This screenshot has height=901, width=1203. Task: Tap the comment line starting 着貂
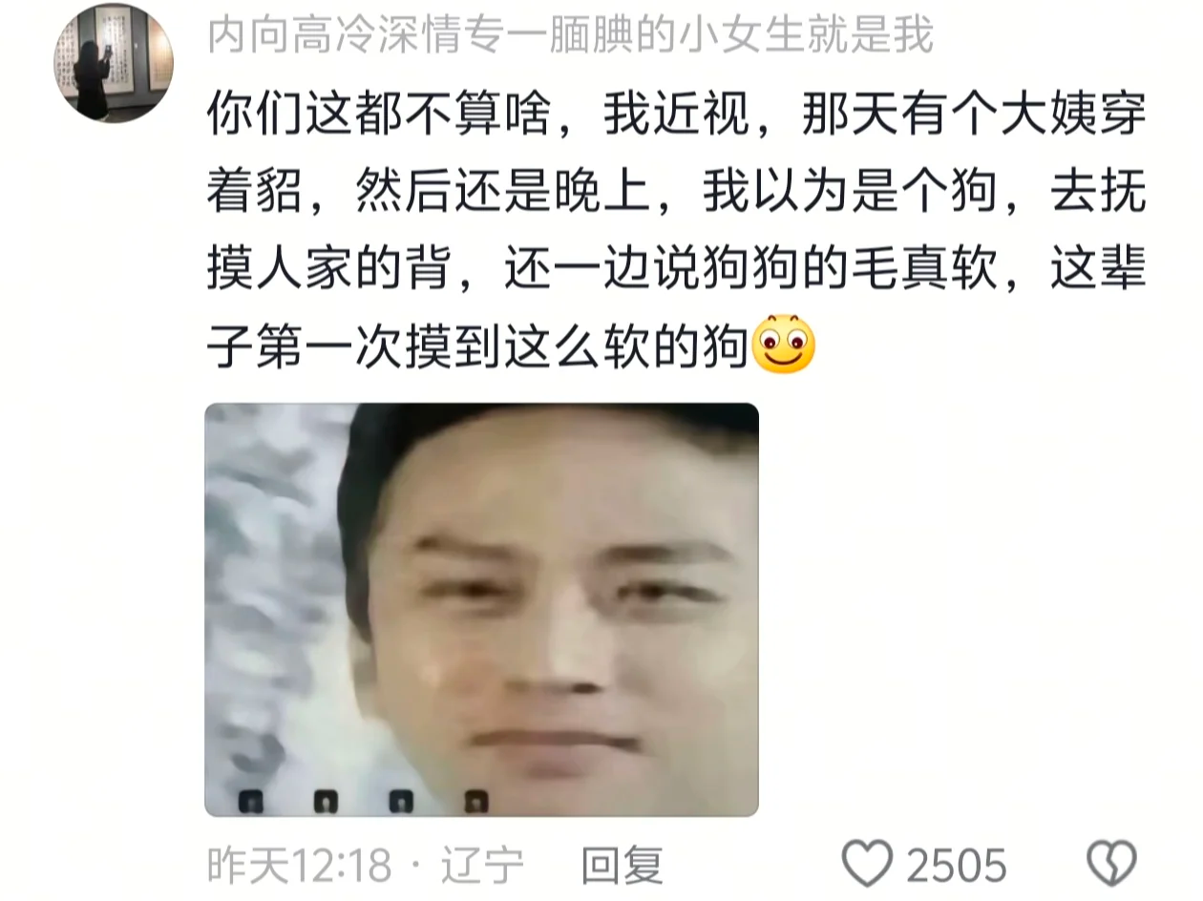click(x=676, y=193)
